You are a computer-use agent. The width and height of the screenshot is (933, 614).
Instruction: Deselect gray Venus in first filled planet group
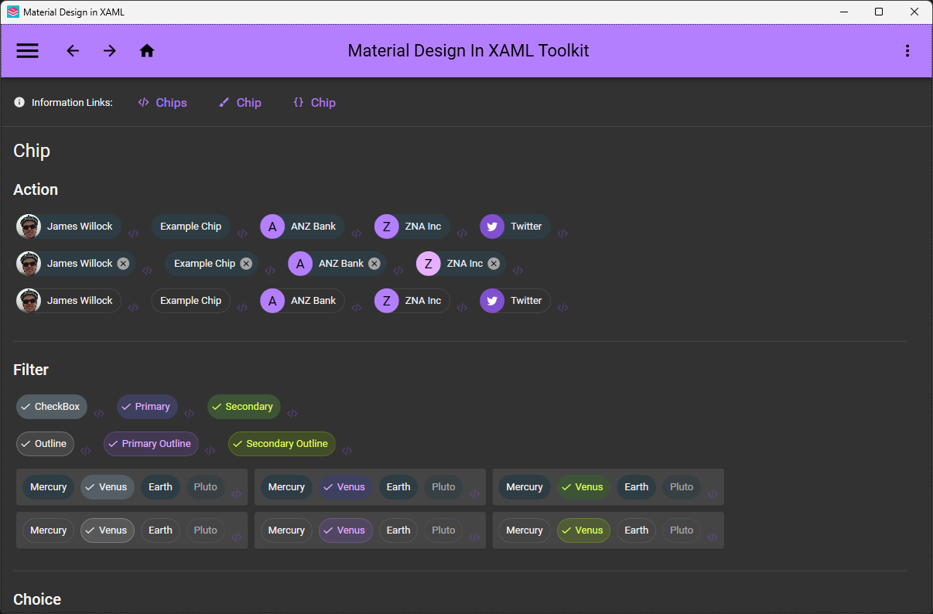108,487
